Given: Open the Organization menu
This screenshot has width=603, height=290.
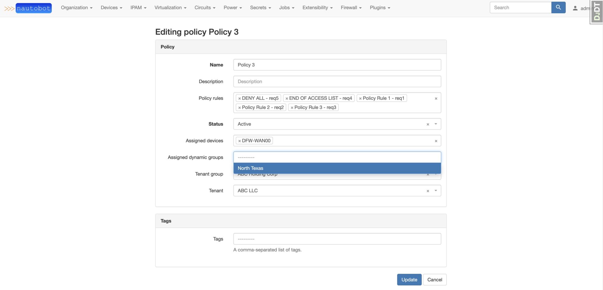Looking at the screenshot, I should (77, 8).
